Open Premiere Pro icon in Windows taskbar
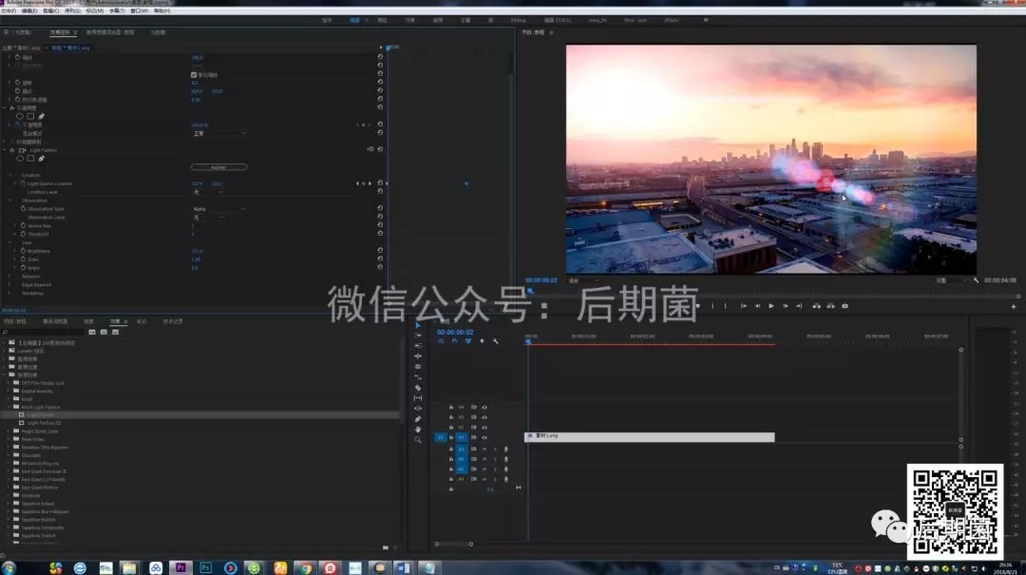The height and width of the screenshot is (575, 1026). 180,567
